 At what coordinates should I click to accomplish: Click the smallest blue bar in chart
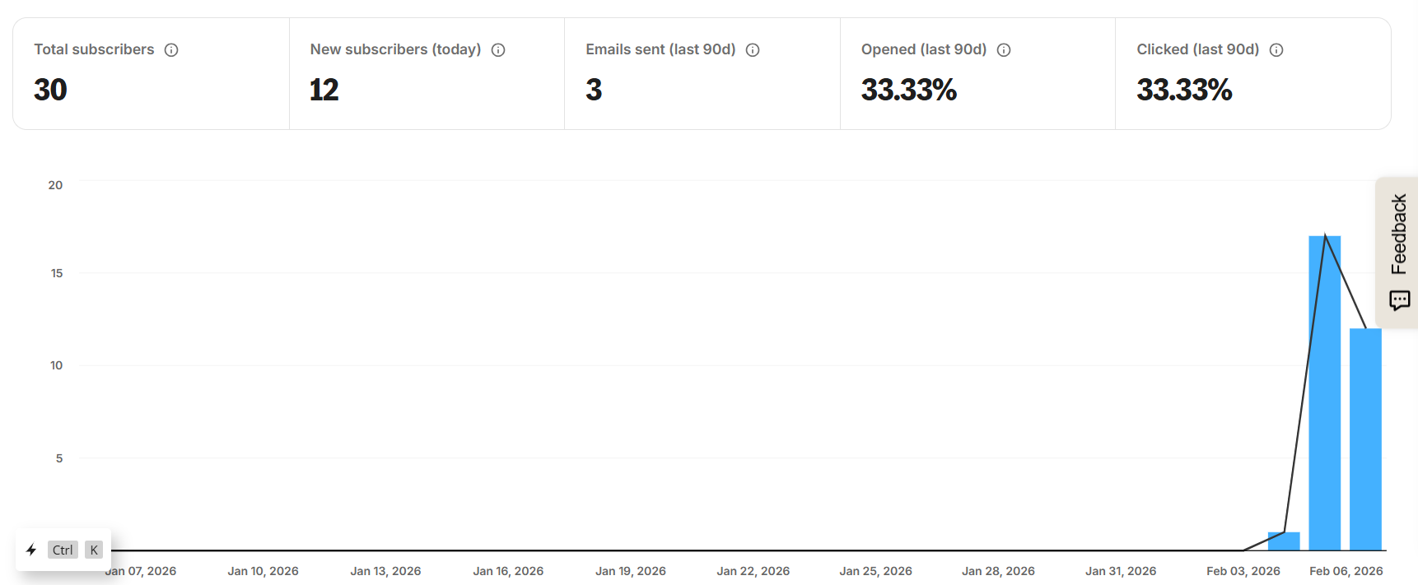[1284, 541]
